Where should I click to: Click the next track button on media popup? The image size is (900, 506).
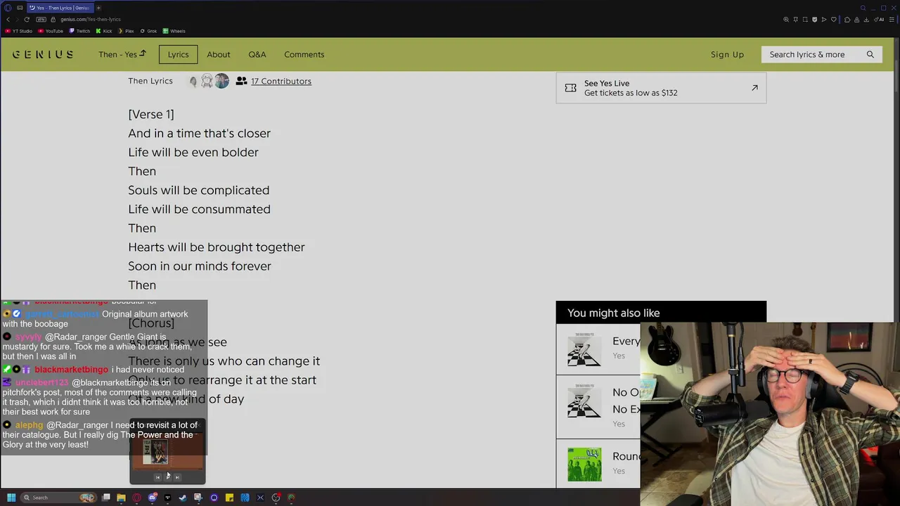pos(177,477)
